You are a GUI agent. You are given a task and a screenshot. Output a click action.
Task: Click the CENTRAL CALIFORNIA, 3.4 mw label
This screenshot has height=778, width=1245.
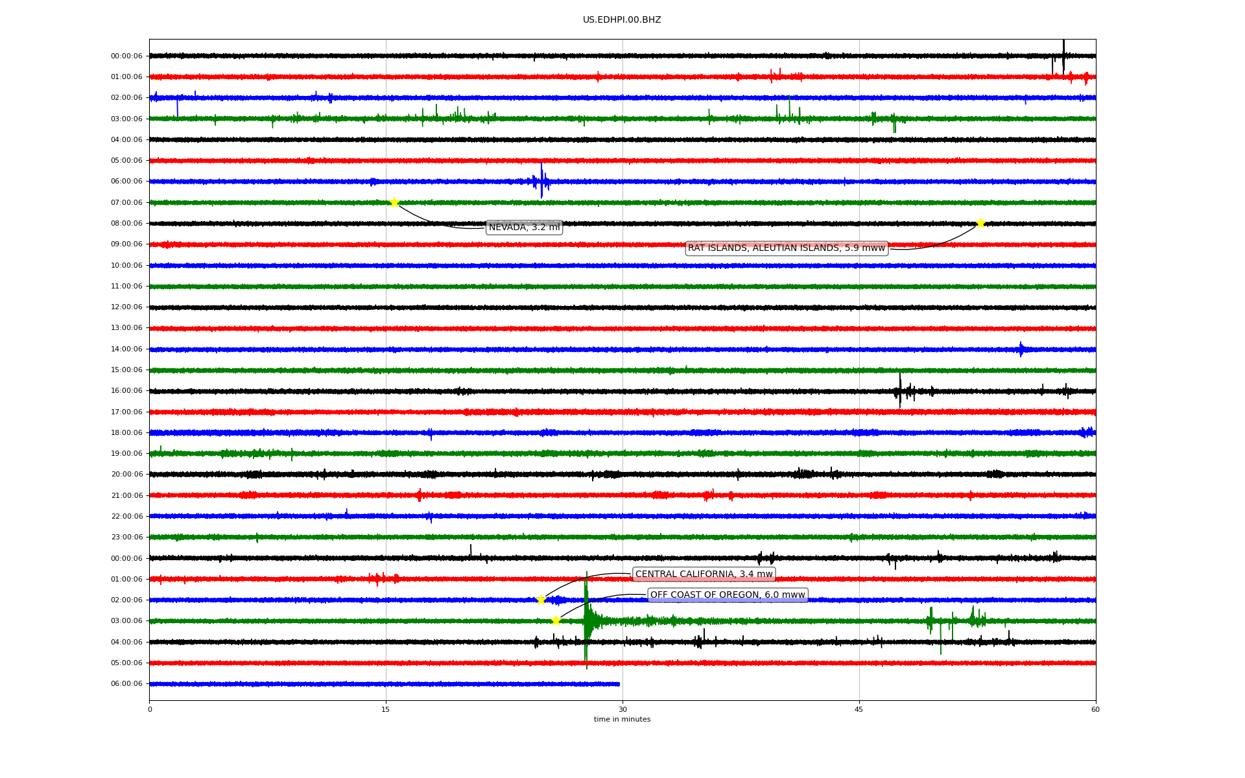(704, 574)
